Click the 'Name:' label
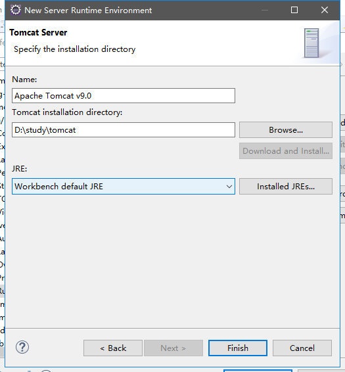The width and height of the screenshot is (345, 372). pos(24,80)
